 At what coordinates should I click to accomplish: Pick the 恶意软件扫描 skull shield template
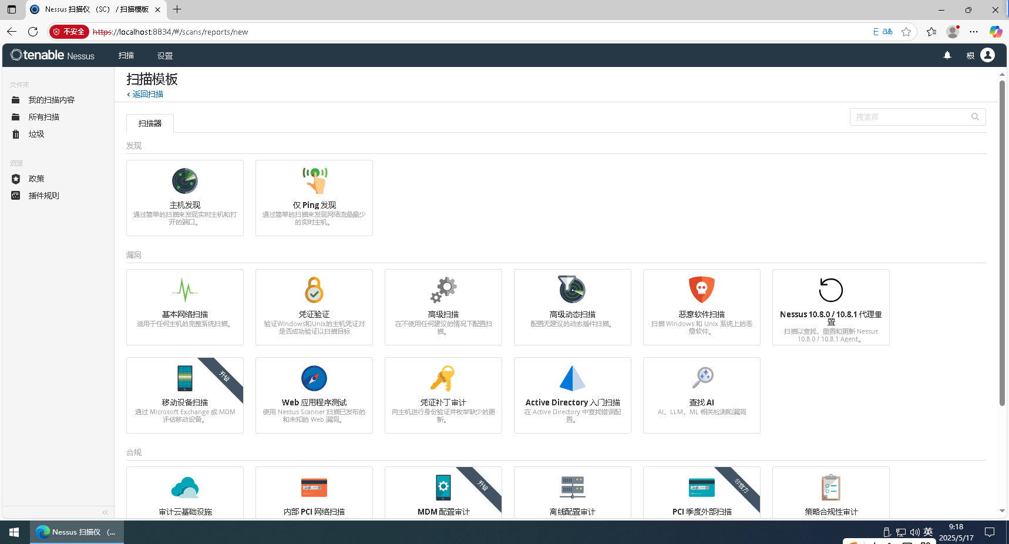pyautogui.click(x=701, y=290)
